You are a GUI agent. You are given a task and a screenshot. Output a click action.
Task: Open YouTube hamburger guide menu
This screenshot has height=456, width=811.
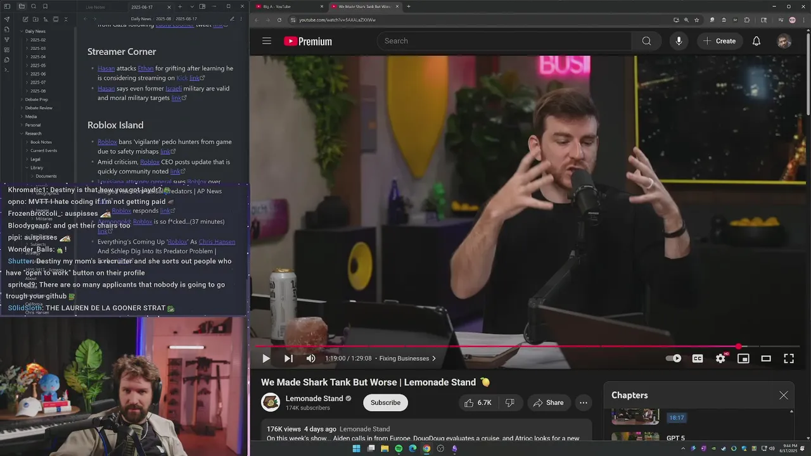tap(267, 41)
